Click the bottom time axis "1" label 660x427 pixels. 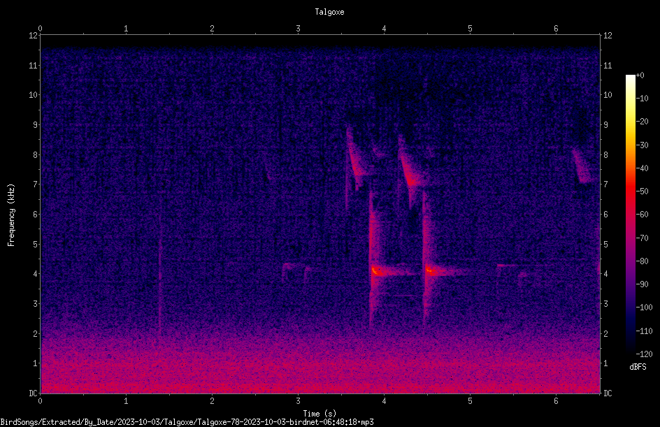pos(126,401)
